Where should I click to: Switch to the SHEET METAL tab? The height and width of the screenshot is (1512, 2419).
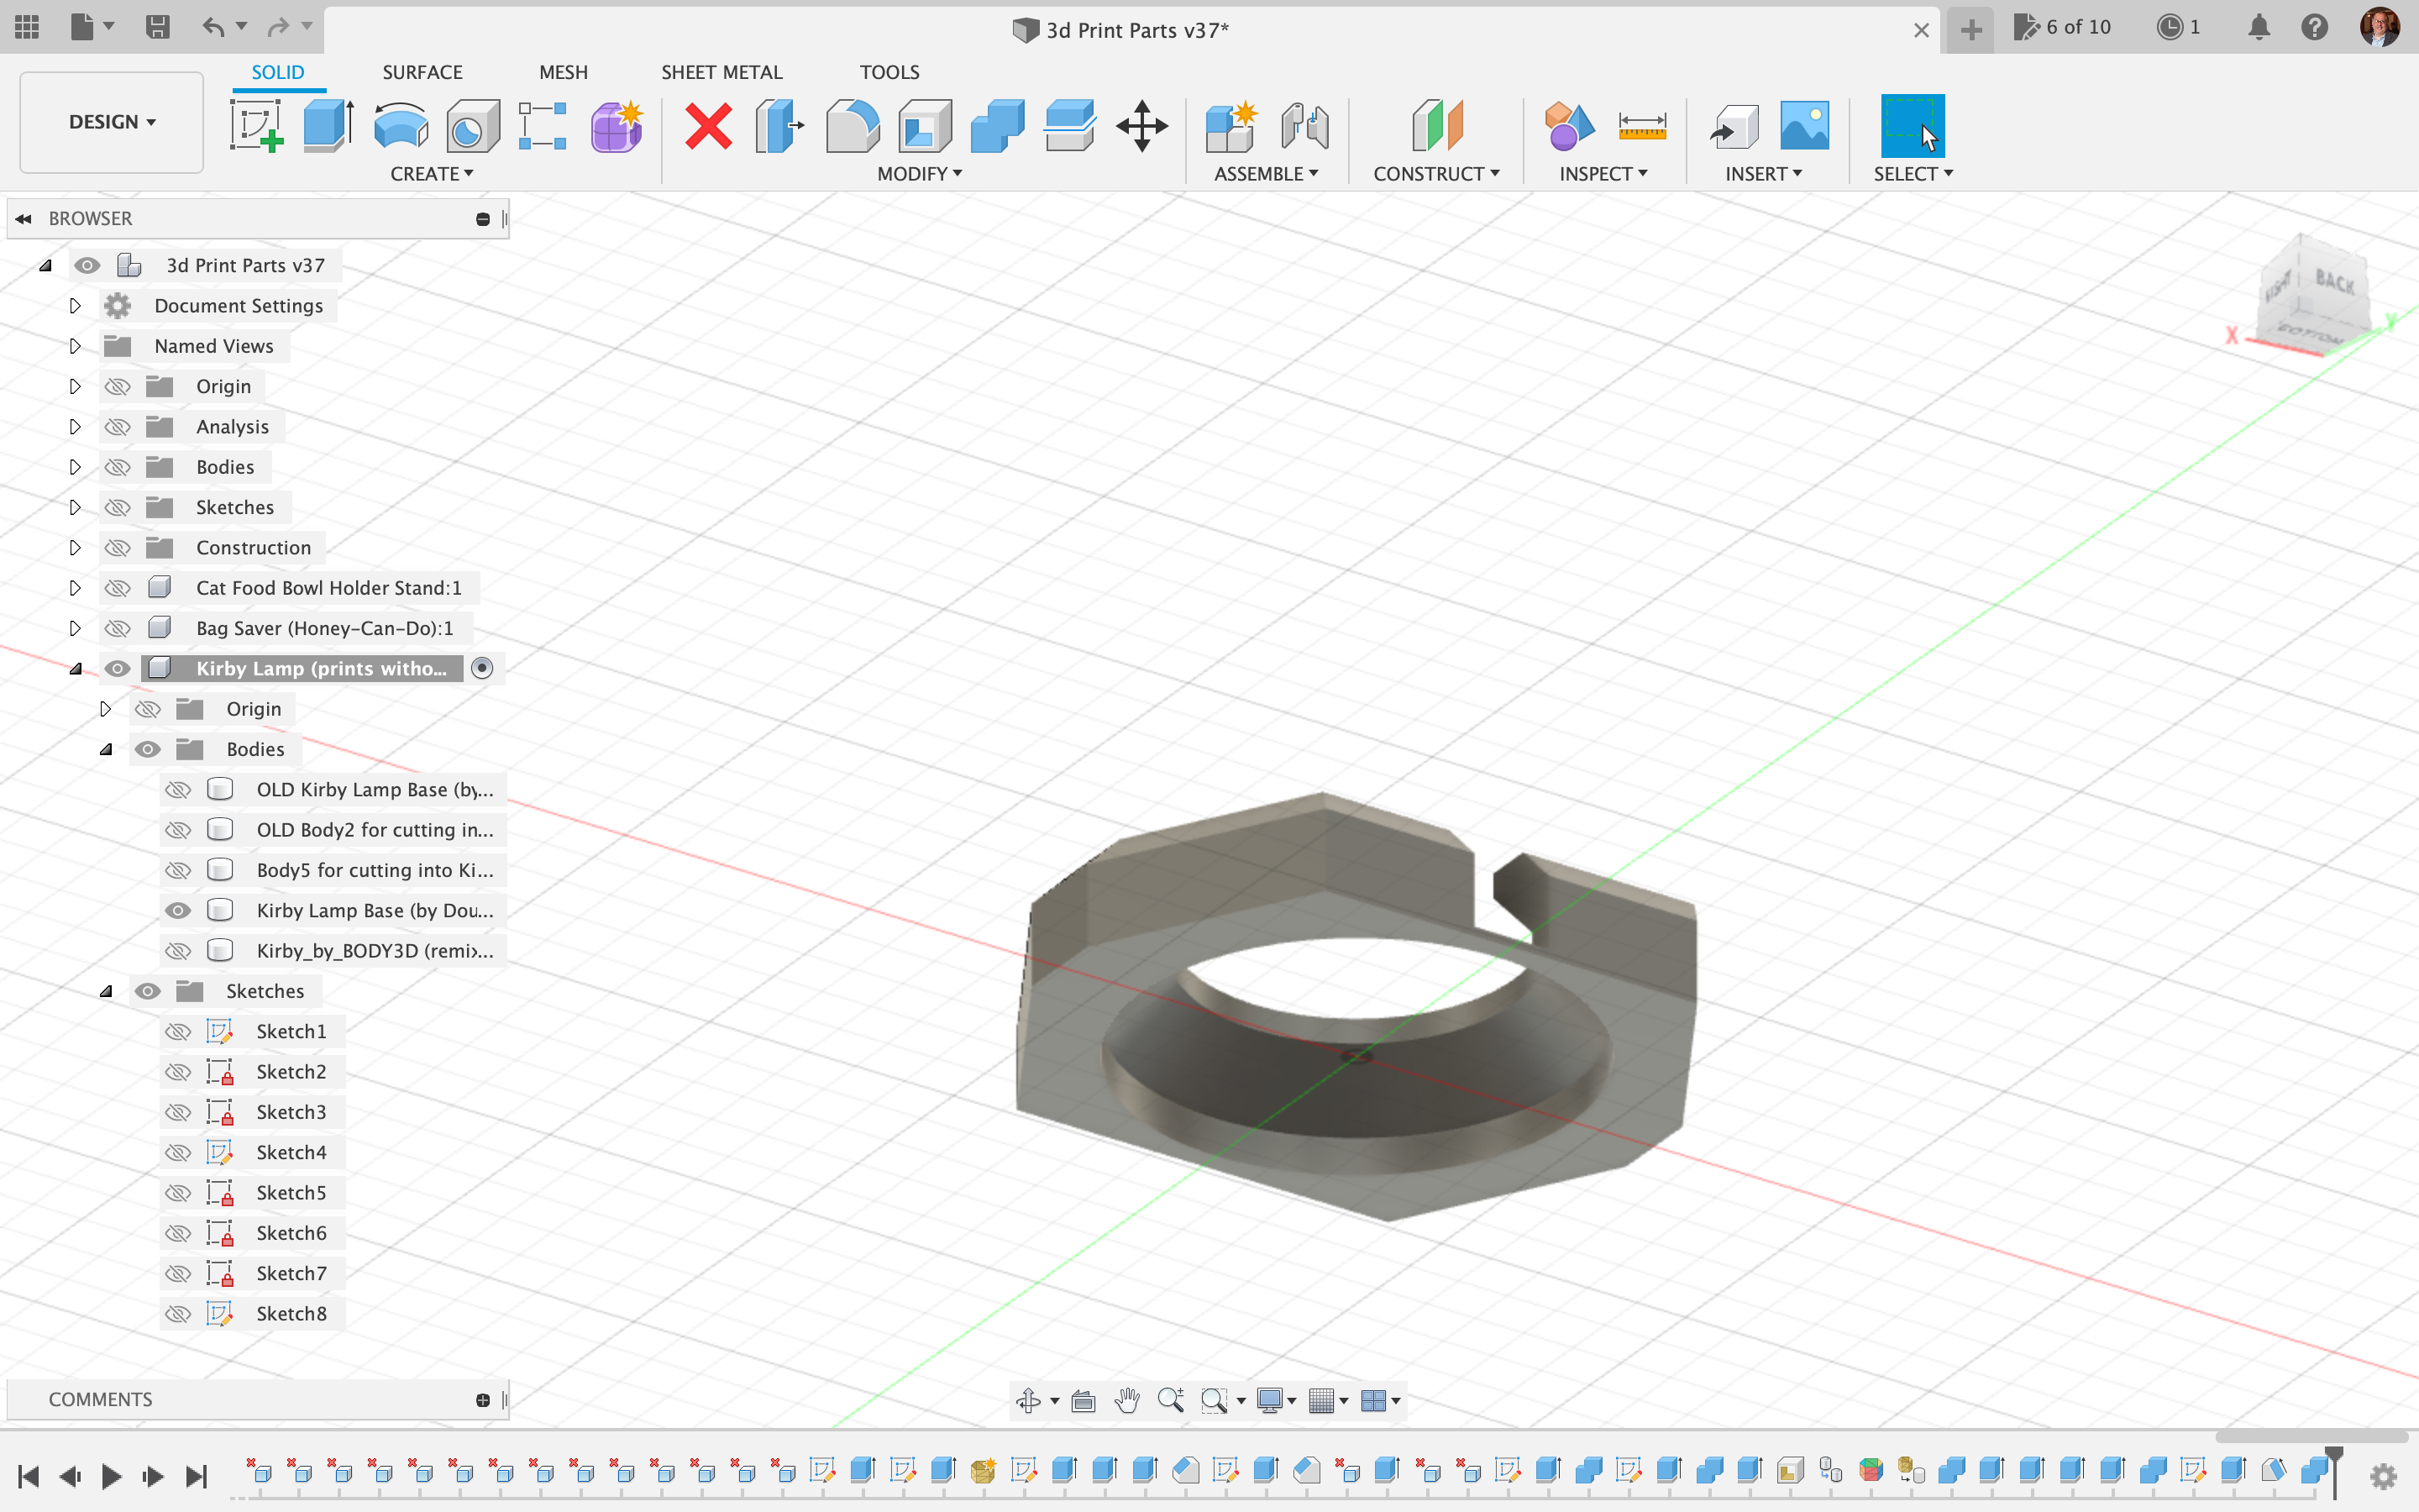tap(721, 72)
